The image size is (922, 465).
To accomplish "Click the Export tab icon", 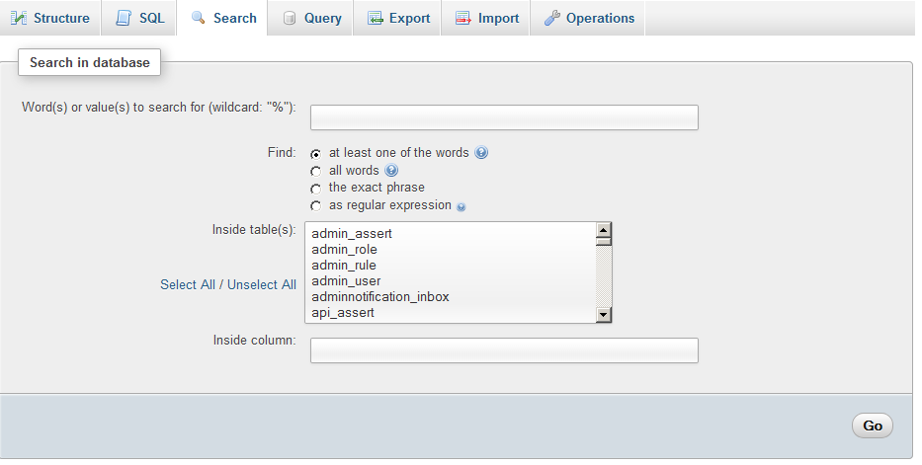I will point(375,18).
